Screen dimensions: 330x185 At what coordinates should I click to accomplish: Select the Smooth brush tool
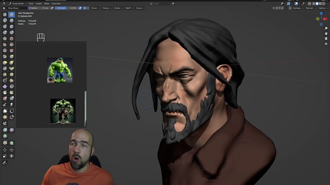12,39
